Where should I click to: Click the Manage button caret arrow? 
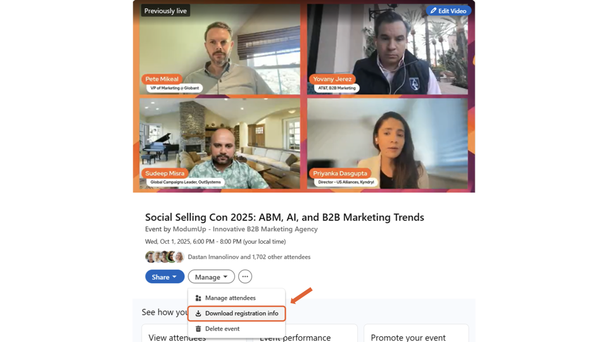225,277
